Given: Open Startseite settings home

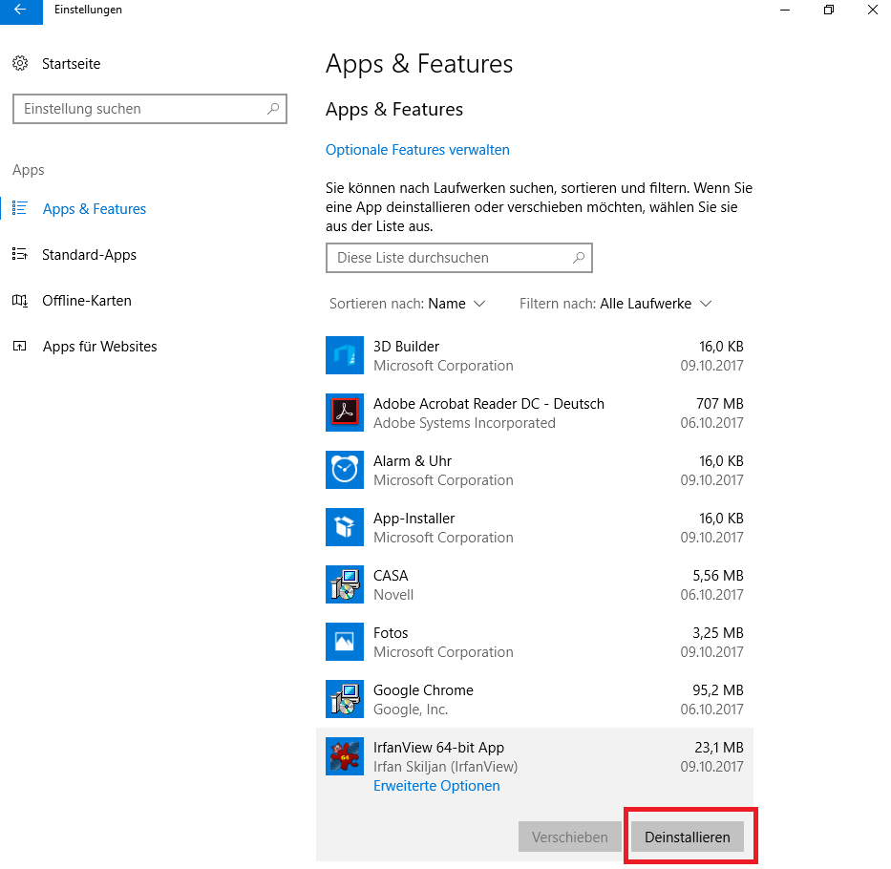Looking at the screenshot, I should pyautogui.click(x=71, y=64).
